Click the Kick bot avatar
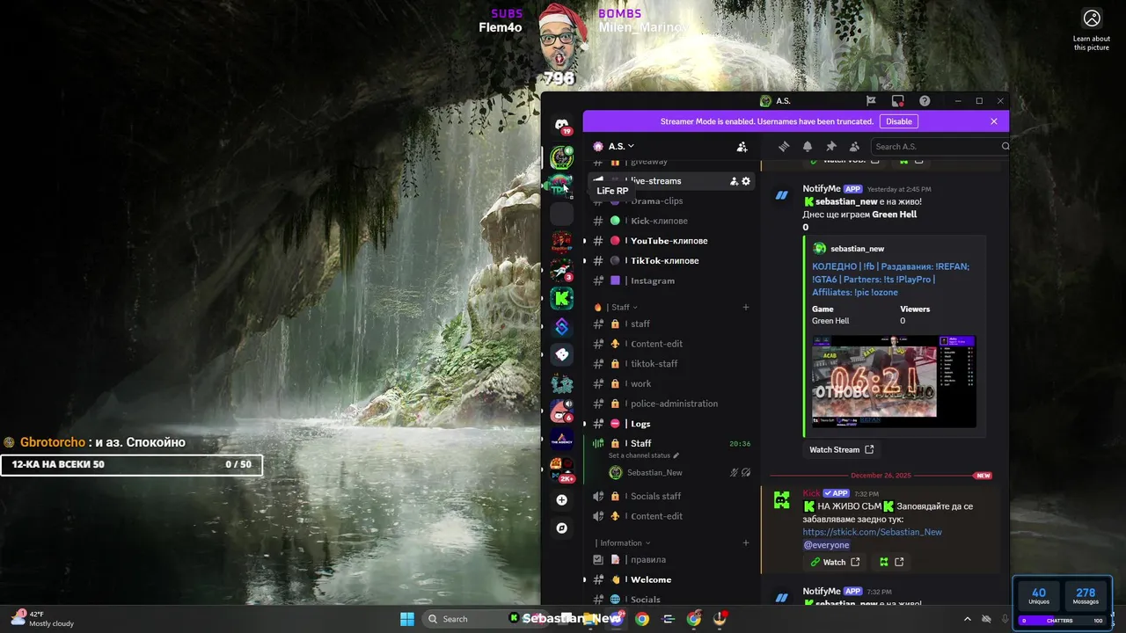 click(x=781, y=499)
